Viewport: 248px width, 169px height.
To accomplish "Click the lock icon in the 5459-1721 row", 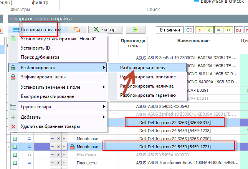I will pyautogui.click(x=72, y=147).
